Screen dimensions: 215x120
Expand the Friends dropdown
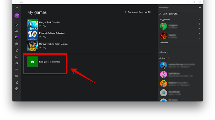click(x=164, y=52)
